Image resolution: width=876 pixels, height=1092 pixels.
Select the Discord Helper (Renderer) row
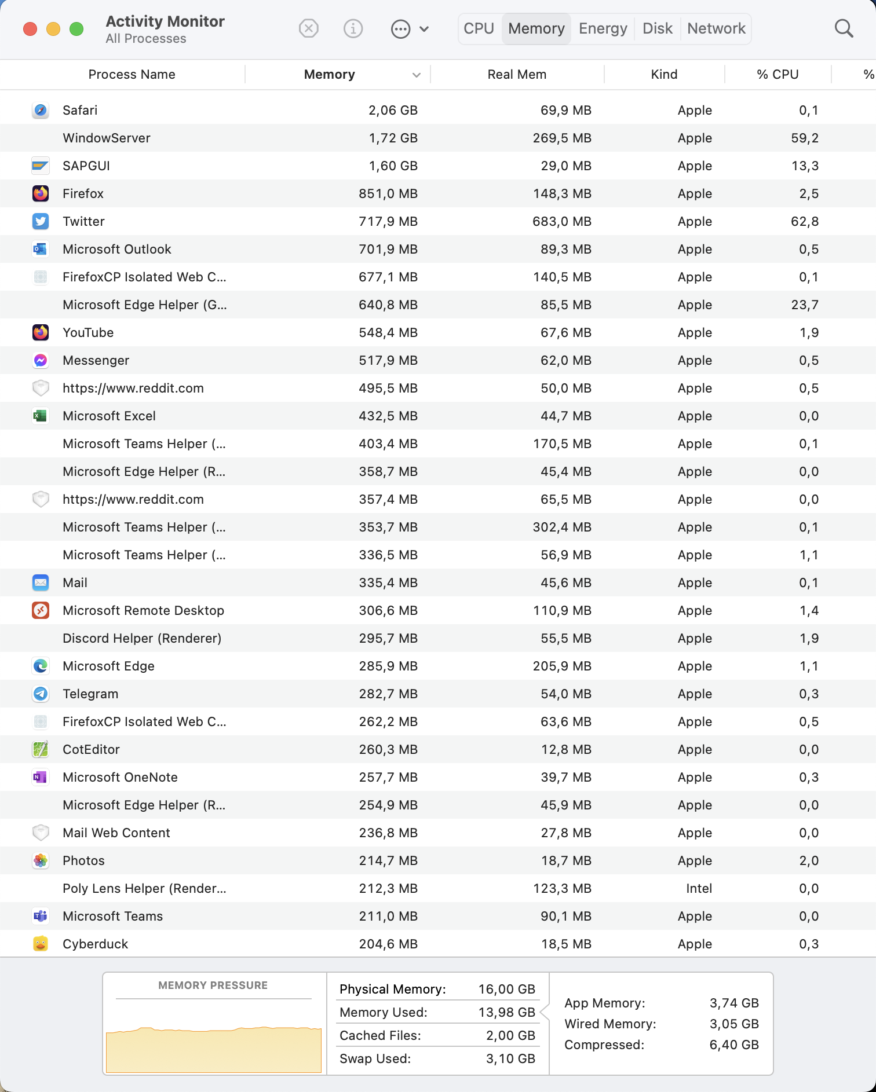pos(438,638)
